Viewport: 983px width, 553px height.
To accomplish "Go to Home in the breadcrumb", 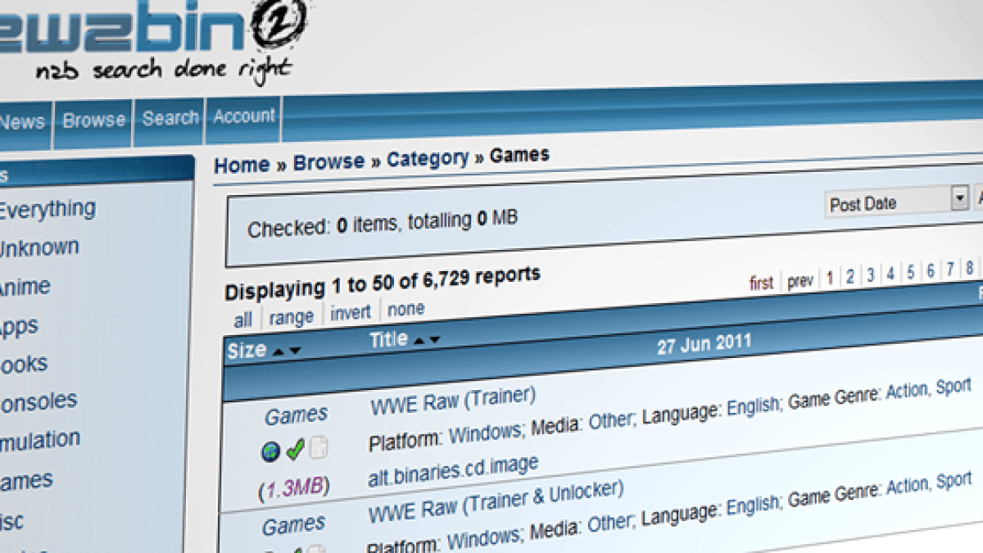I will point(242,165).
